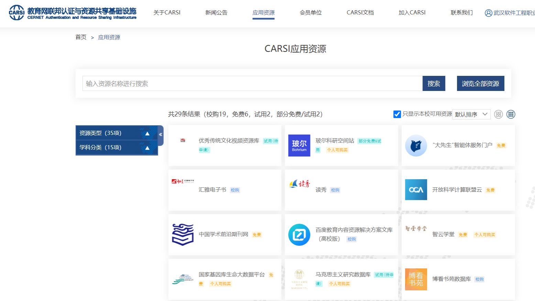The height and width of the screenshot is (301, 535).
Task: Click the 浏览全部资源 button
Action: tap(480, 83)
